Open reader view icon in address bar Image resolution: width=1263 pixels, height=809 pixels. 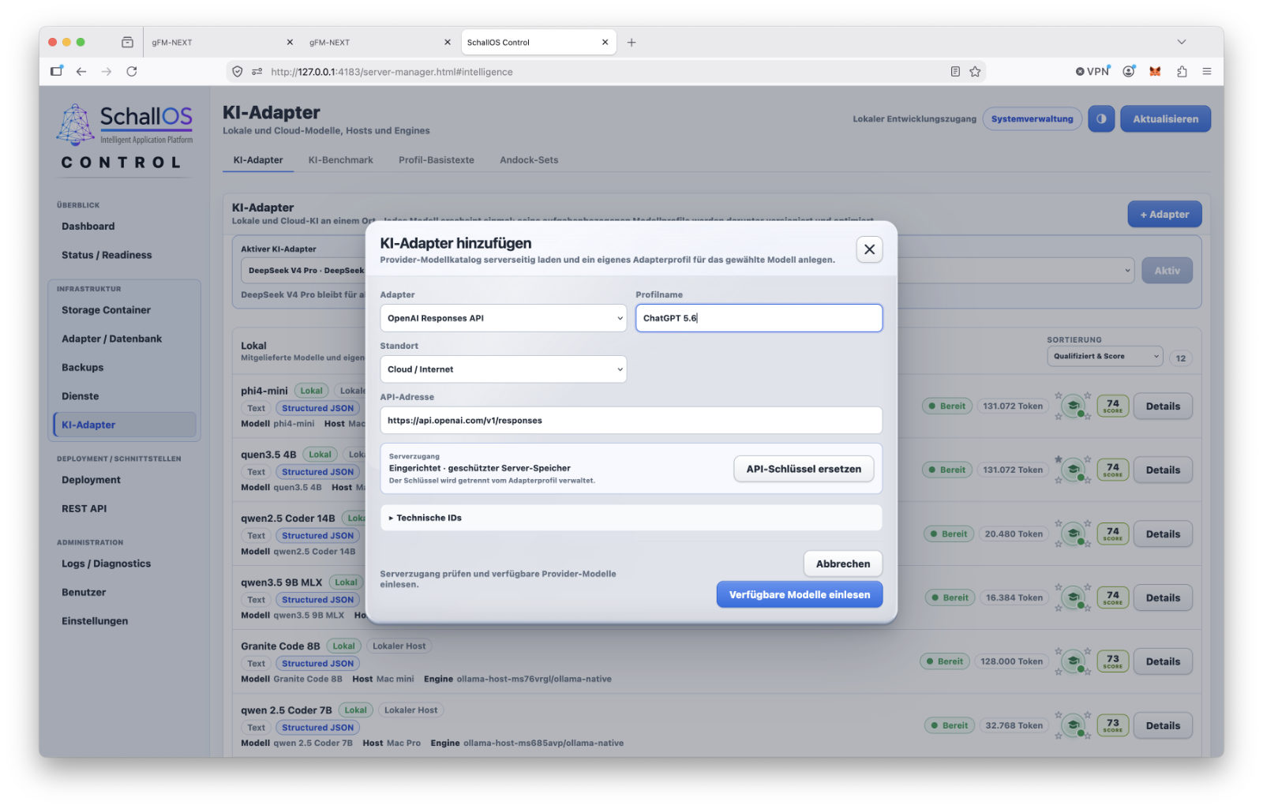click(x=955, y=72)
